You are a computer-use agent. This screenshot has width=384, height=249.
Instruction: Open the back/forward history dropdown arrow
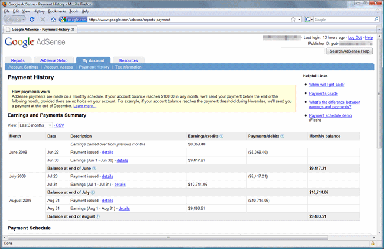tap(24, 20)
